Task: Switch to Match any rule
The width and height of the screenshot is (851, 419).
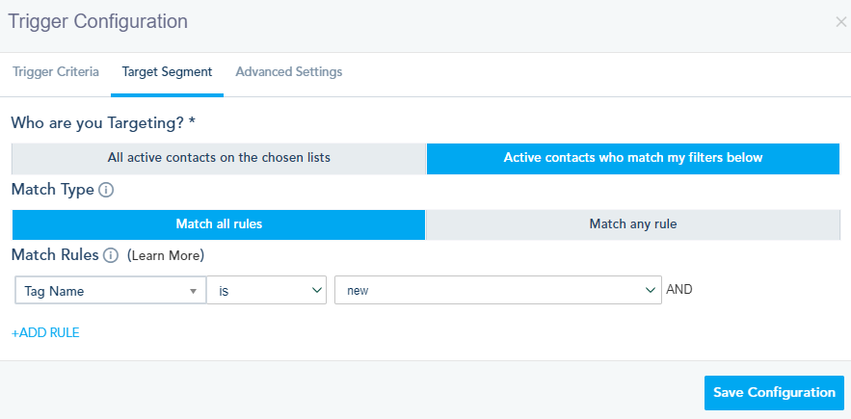Action: [633, 224]
